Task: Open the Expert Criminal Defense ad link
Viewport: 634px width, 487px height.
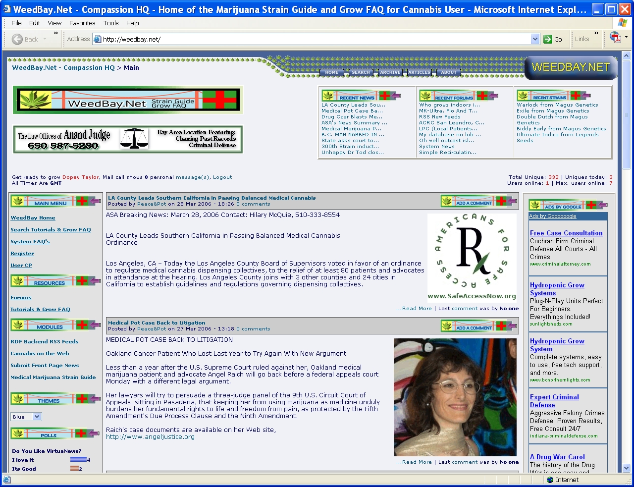Action: pyautogui.click(x=554, y=401)
